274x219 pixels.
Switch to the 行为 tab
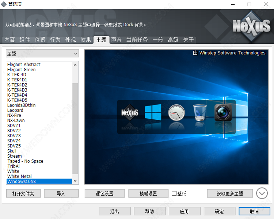click(x=55, y=40)
